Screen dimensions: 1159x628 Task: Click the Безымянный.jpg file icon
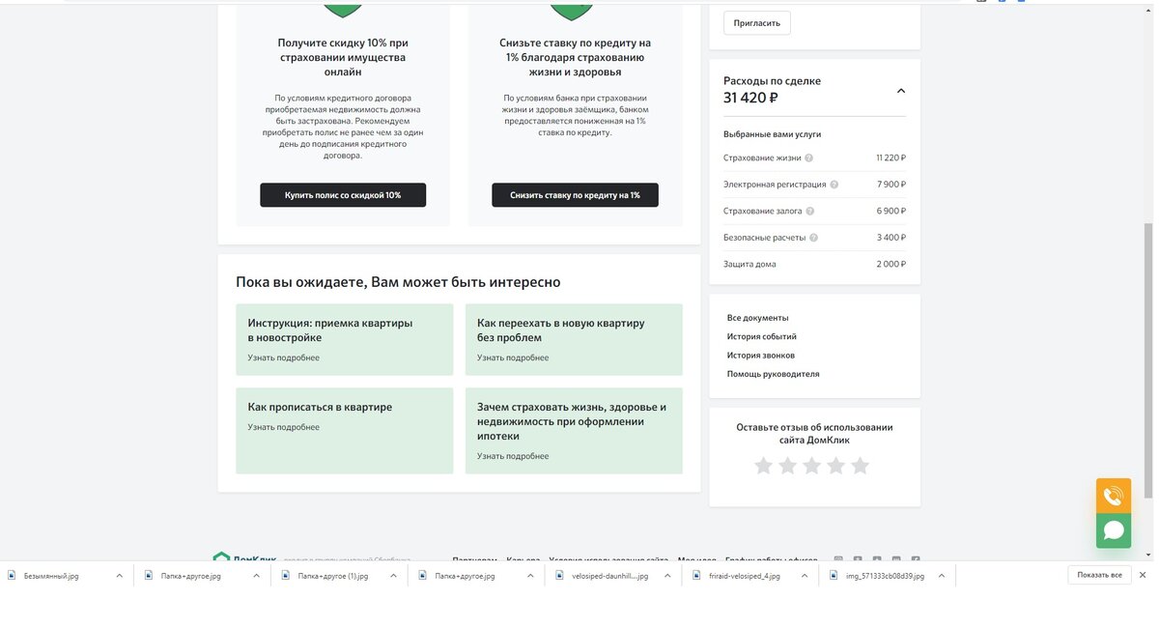[x=12, y=575]
